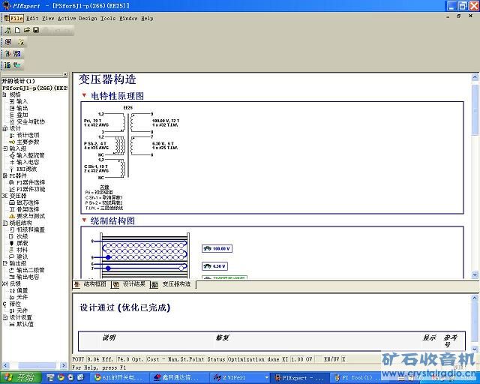Collapse the 绕制结构图 section triangle
The height and width of the screenshot is (384, 480).
pos(84,221)
